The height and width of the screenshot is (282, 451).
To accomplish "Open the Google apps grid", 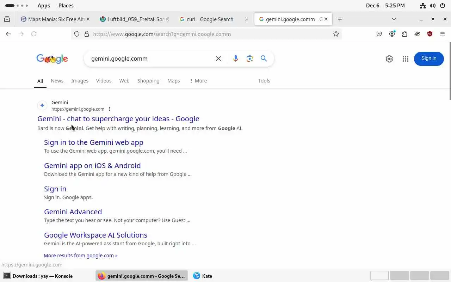I will coord(406,59).
